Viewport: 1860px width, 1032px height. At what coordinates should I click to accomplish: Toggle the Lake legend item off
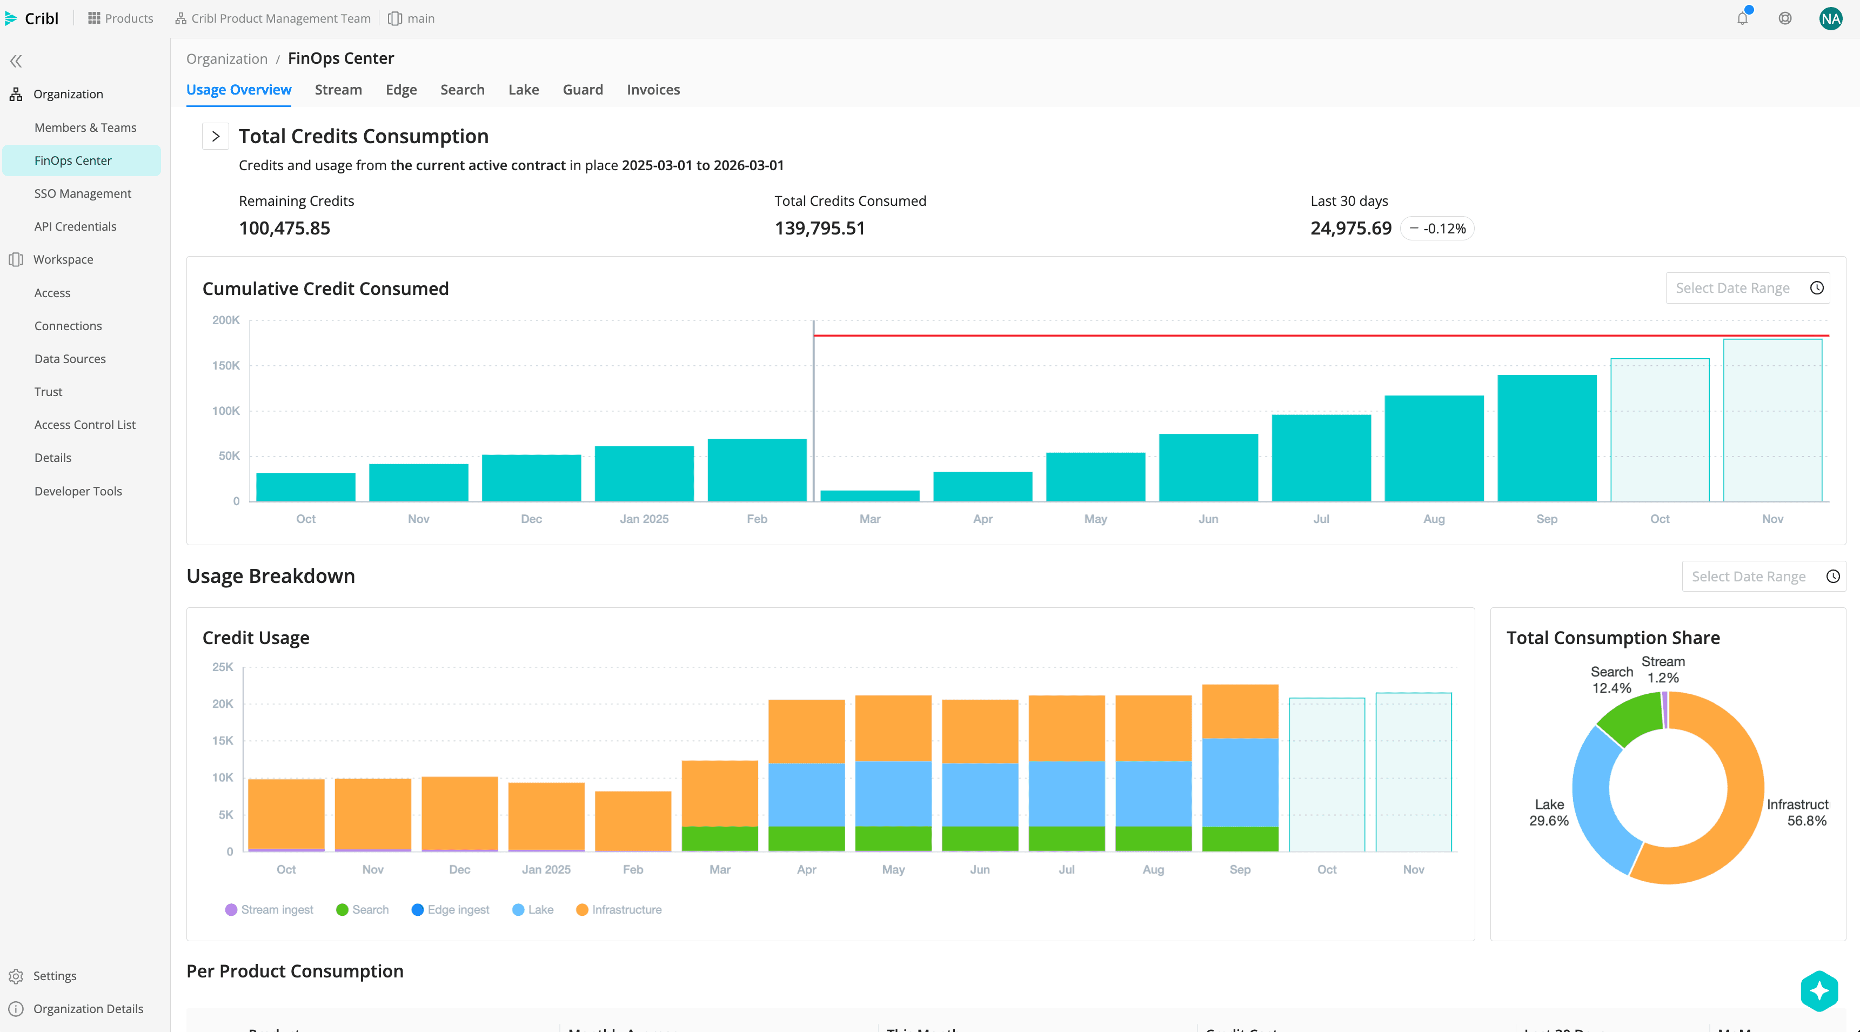[x=533, y=909]
